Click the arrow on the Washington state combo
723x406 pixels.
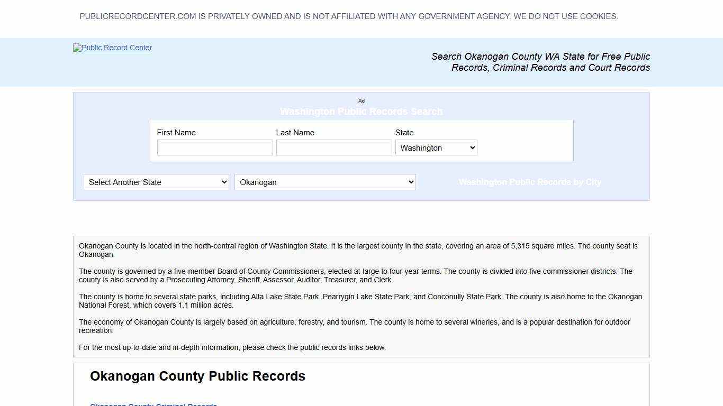[472, 147]
